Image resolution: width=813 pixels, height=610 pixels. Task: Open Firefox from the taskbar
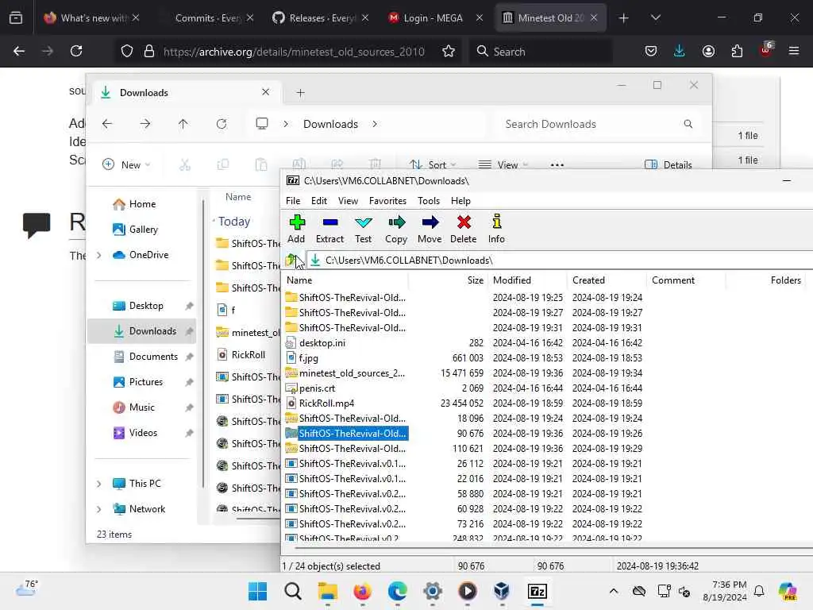[x=362, y=591]
